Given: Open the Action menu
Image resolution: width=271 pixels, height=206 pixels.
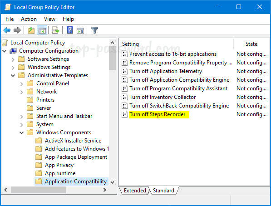Looking at the screenshot, I should click(29, 19).
